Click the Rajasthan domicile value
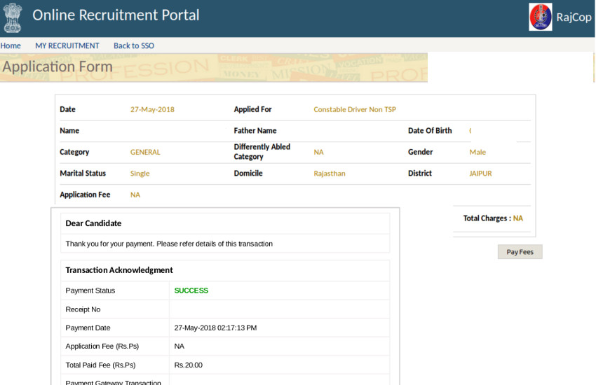This screenshot has height=385, width=596. click(x=329, y=174)
